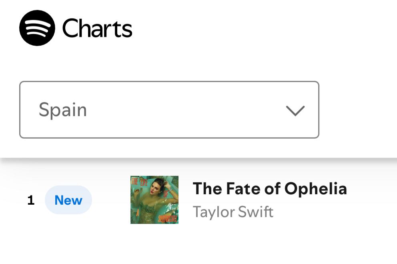The height and width of the screenshot is (264, 397).
Task: Open Taylor Swift artist link
Action: click(233, 212)
